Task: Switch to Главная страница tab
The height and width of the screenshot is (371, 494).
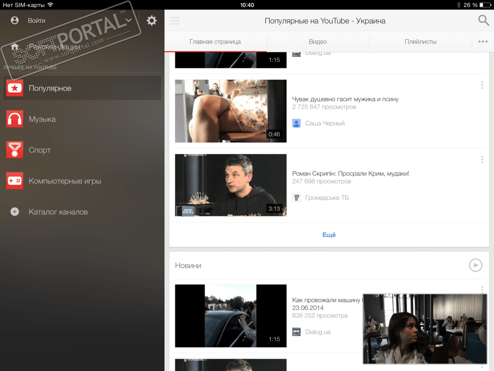Action: click(215, 42)
